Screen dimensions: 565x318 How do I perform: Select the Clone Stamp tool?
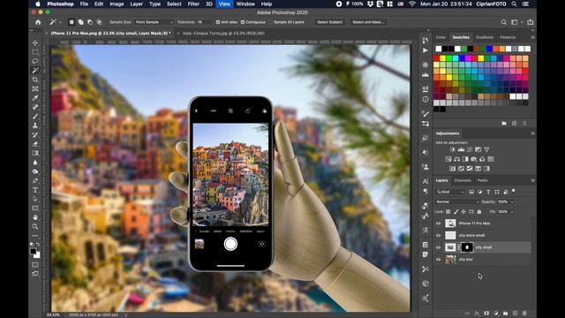pyautogui.click(x=35, y=125)
